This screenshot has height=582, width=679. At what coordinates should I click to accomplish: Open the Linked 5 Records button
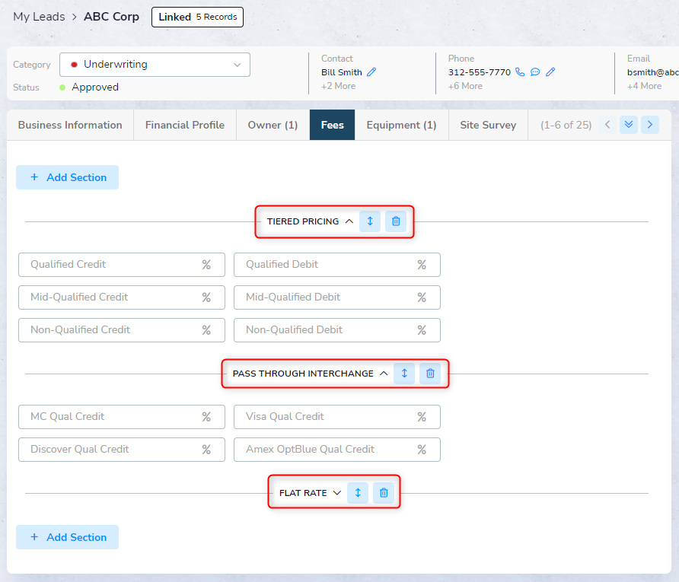click(x=197, y=17)
